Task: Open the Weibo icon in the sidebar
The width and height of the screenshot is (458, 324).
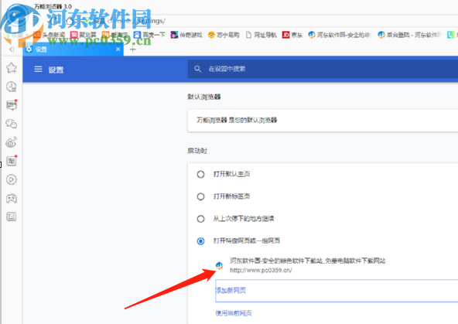Action: (x=12, y=142)
